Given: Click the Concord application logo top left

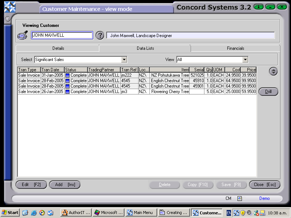Looking at the screenshot, I should [9, 7].
